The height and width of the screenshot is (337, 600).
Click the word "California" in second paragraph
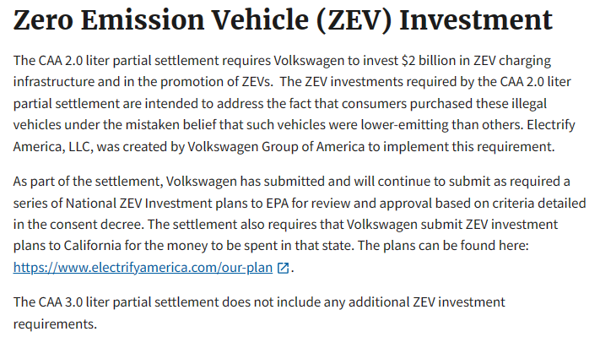[x=92, y=246]
